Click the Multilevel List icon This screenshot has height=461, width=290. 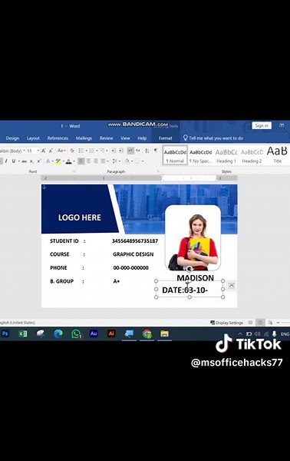click(x=102, y=151)
